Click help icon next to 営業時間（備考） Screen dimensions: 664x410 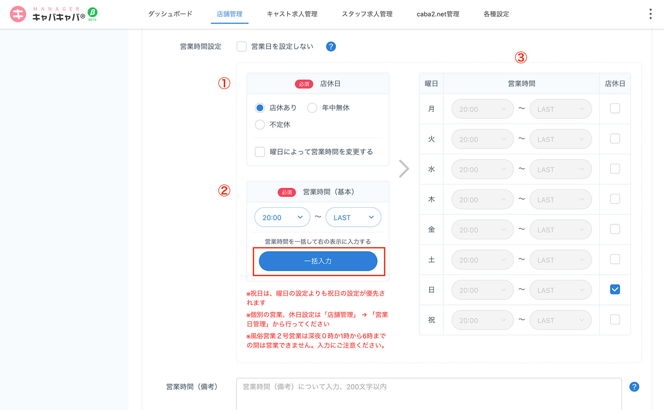click(x=634, y=387)
